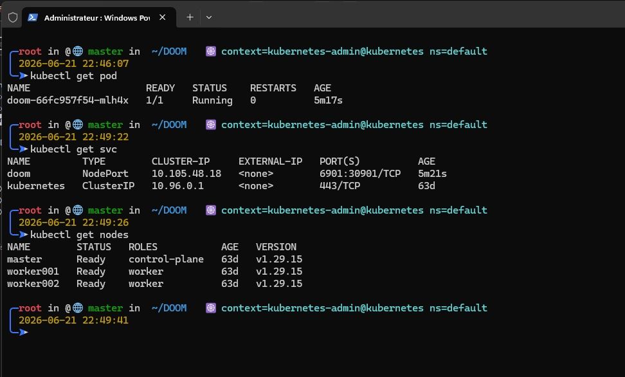Click the "kubectl get svc" command text

(x=74, y=149)
